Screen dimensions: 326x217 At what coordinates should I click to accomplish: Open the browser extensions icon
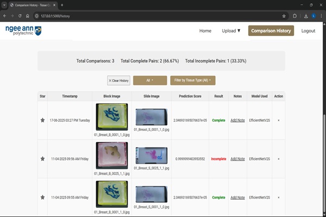295,16
